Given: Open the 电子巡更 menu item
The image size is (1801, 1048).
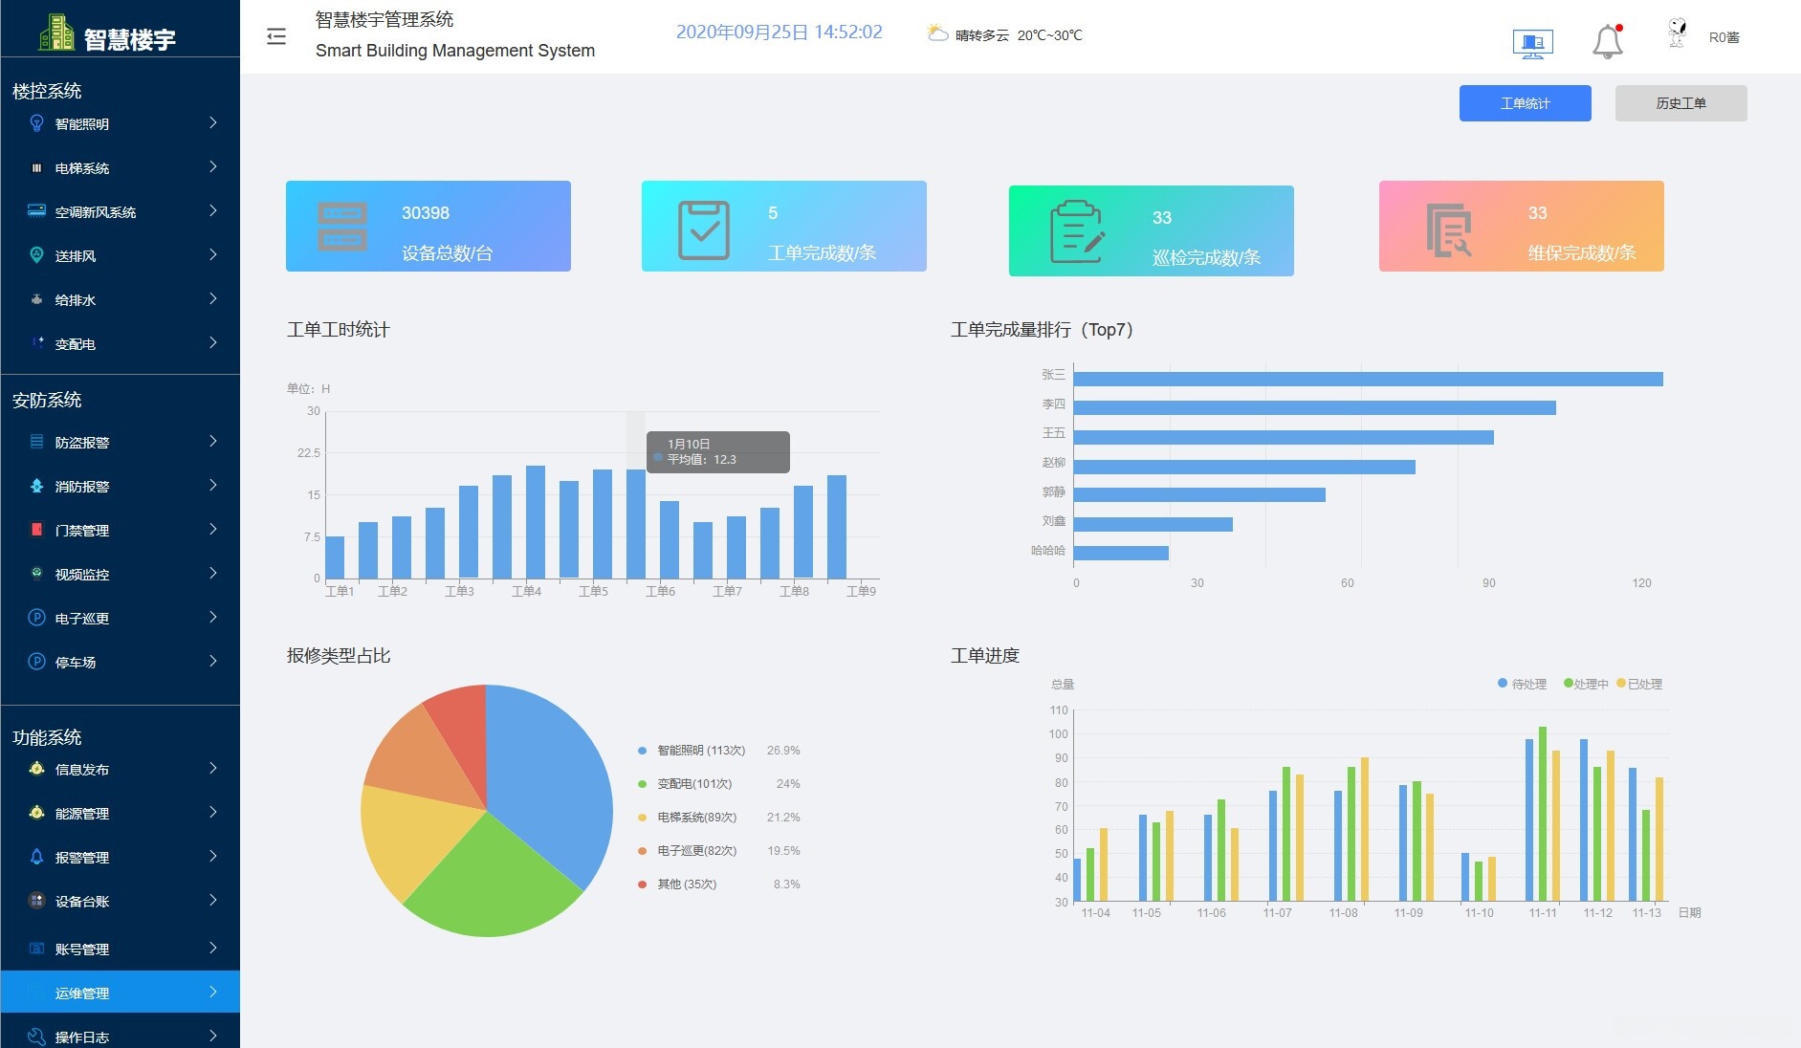Looking at the screenshot, I should point(120,618).
